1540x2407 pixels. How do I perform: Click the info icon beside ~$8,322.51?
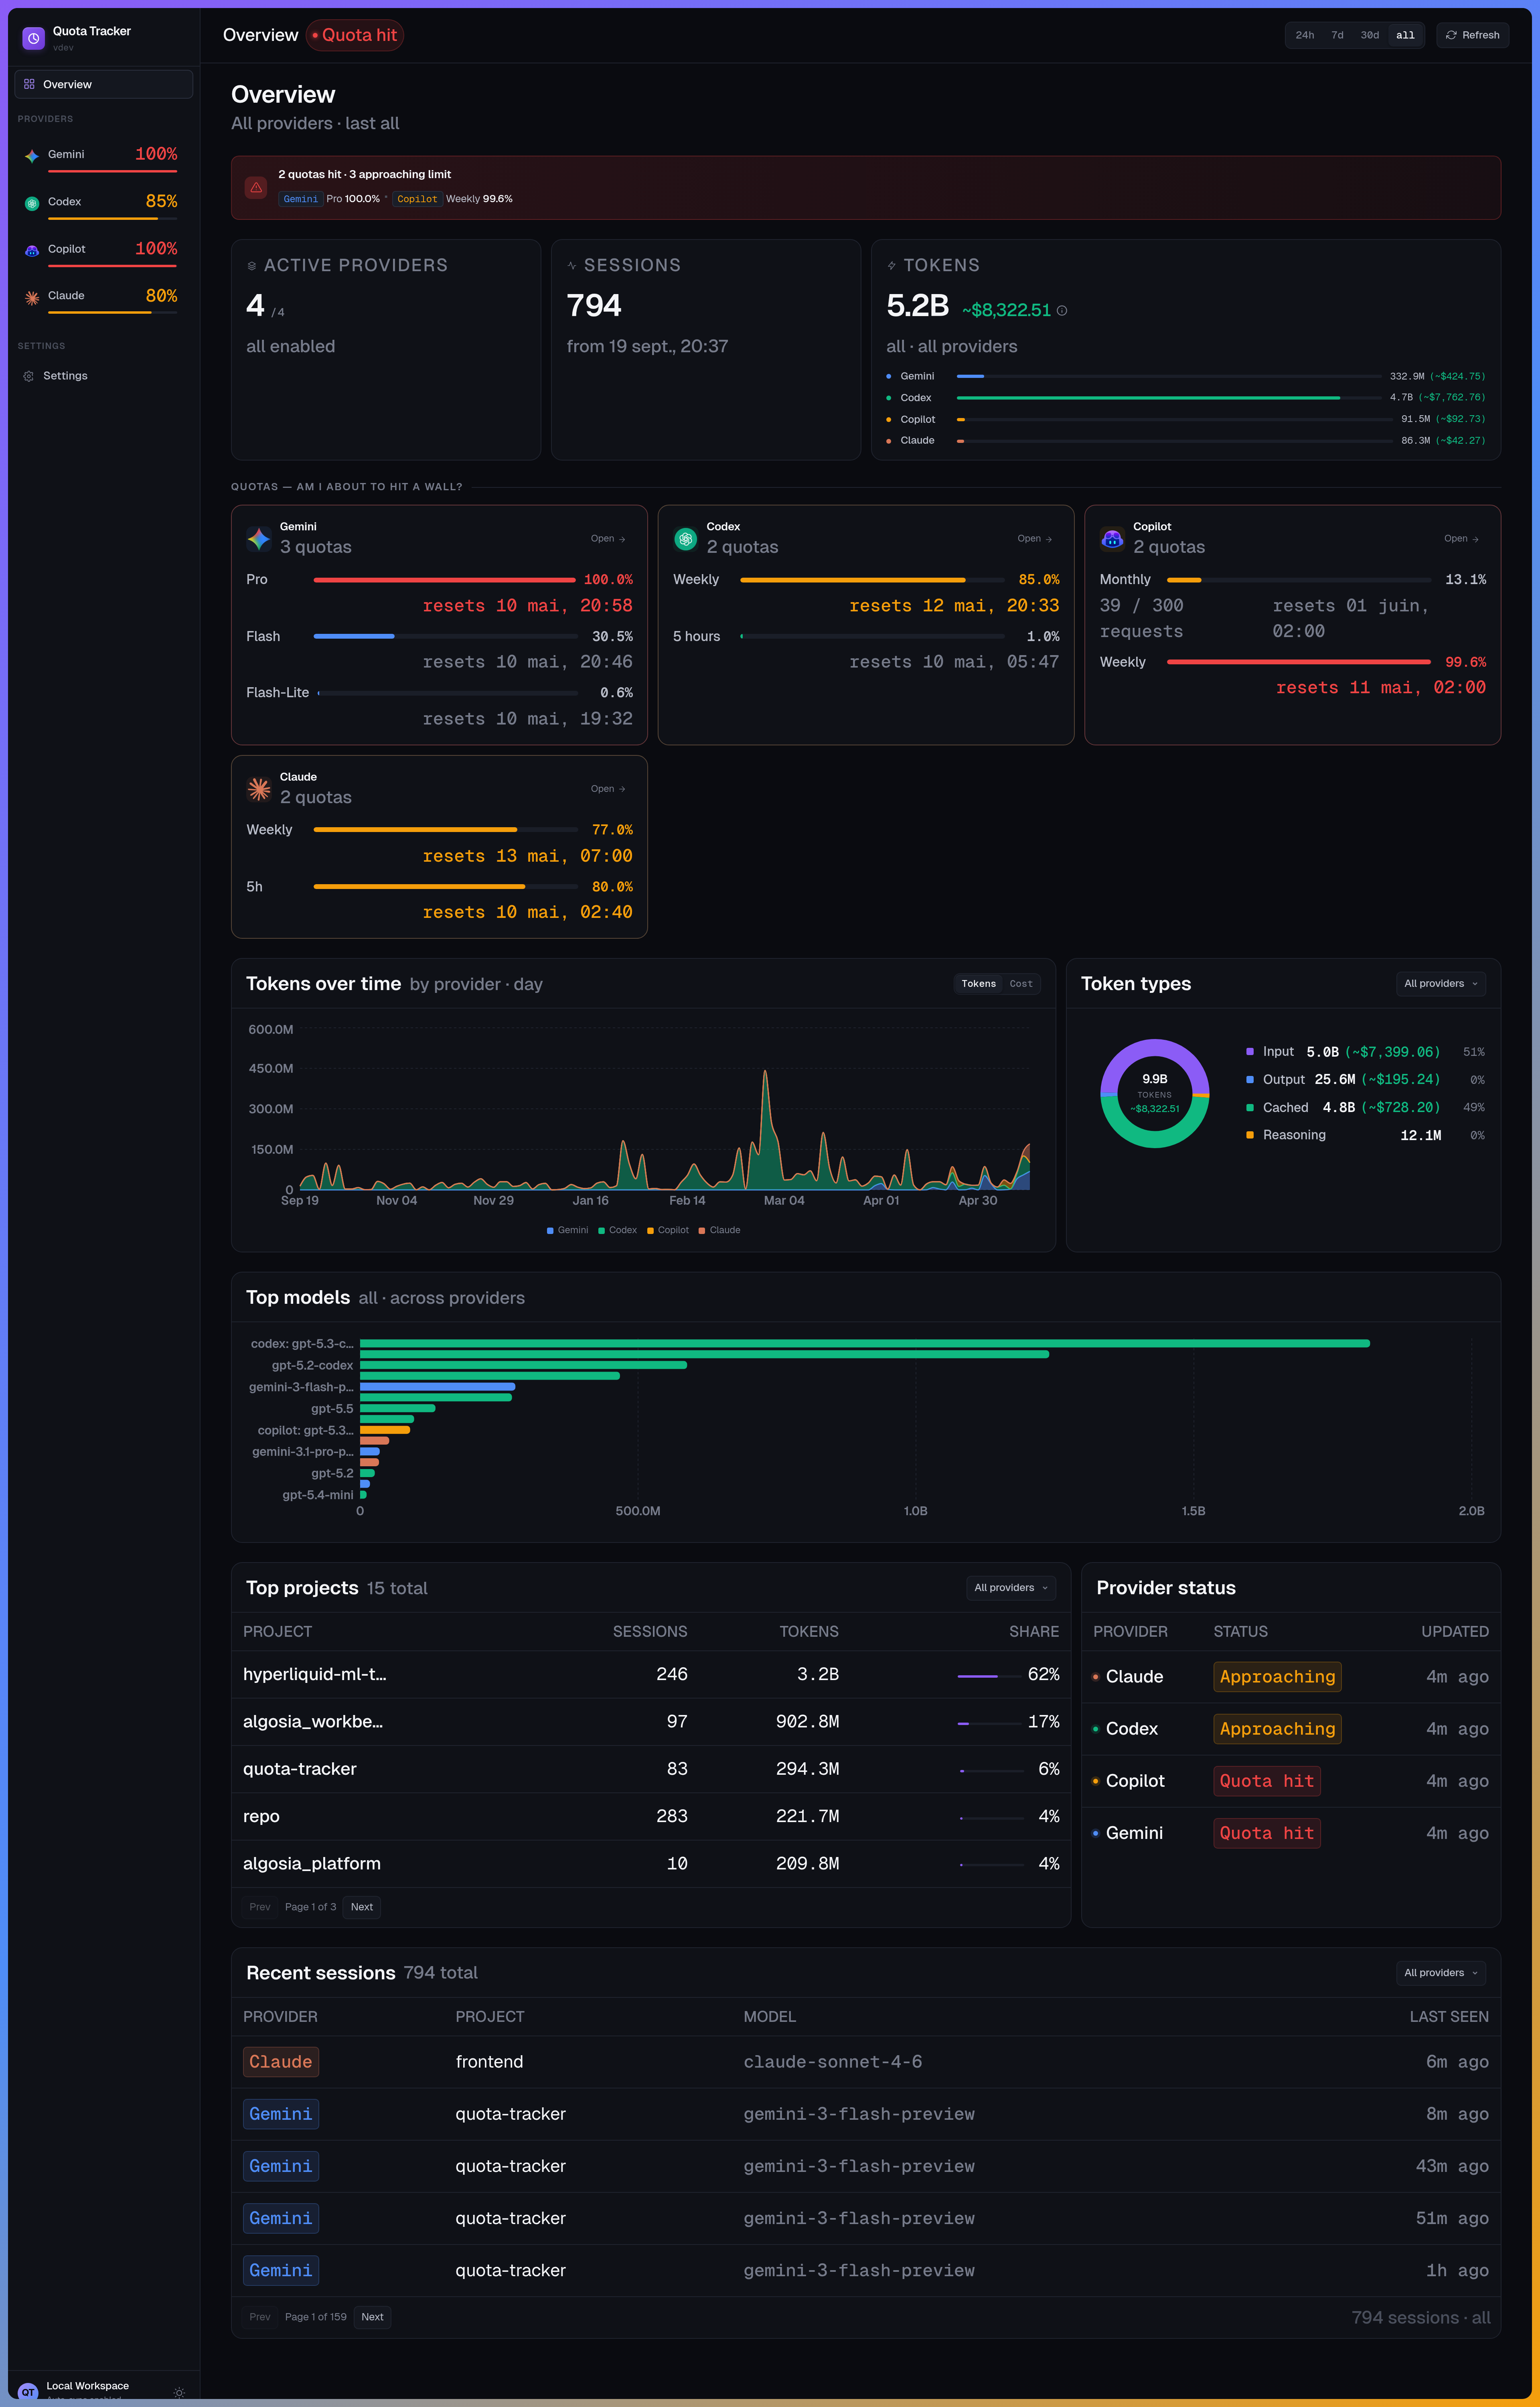tap(1062, 311)
